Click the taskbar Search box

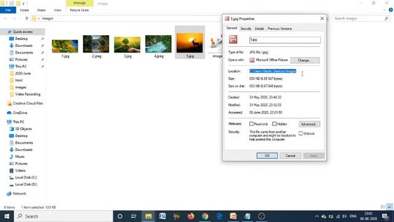tap(63, 216)
